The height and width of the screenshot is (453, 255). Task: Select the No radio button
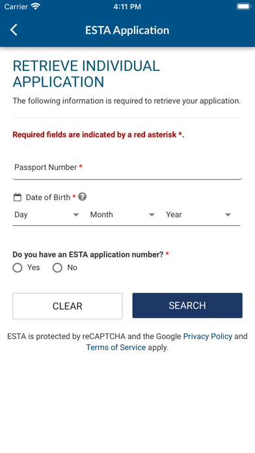click(57, 268)
